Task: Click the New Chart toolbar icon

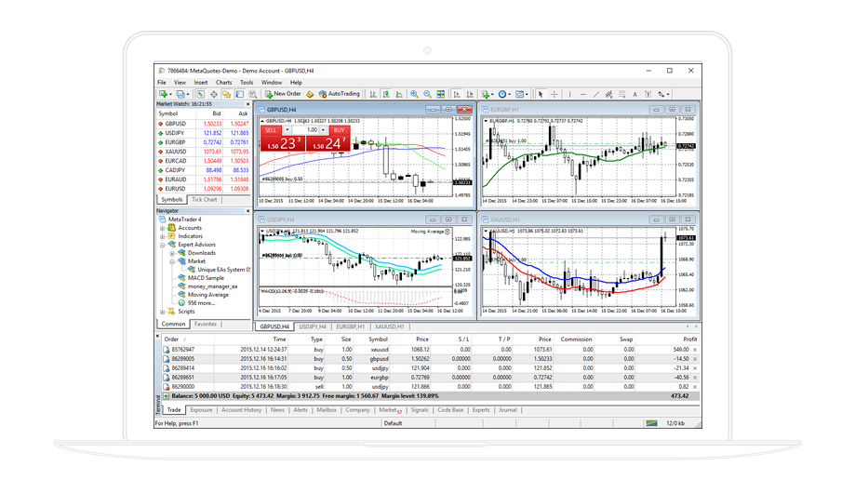Action: tap(163, 94)
